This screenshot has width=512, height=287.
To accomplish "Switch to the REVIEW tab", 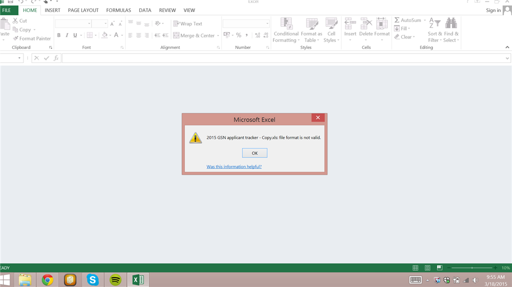I will pyautogui.click(x=167, y=10).
